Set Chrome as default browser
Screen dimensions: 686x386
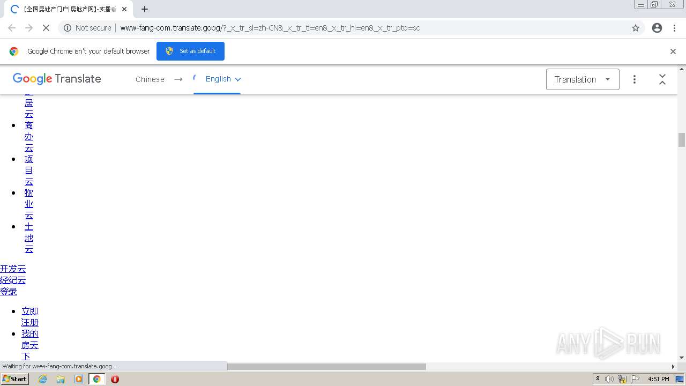[190, 51]
